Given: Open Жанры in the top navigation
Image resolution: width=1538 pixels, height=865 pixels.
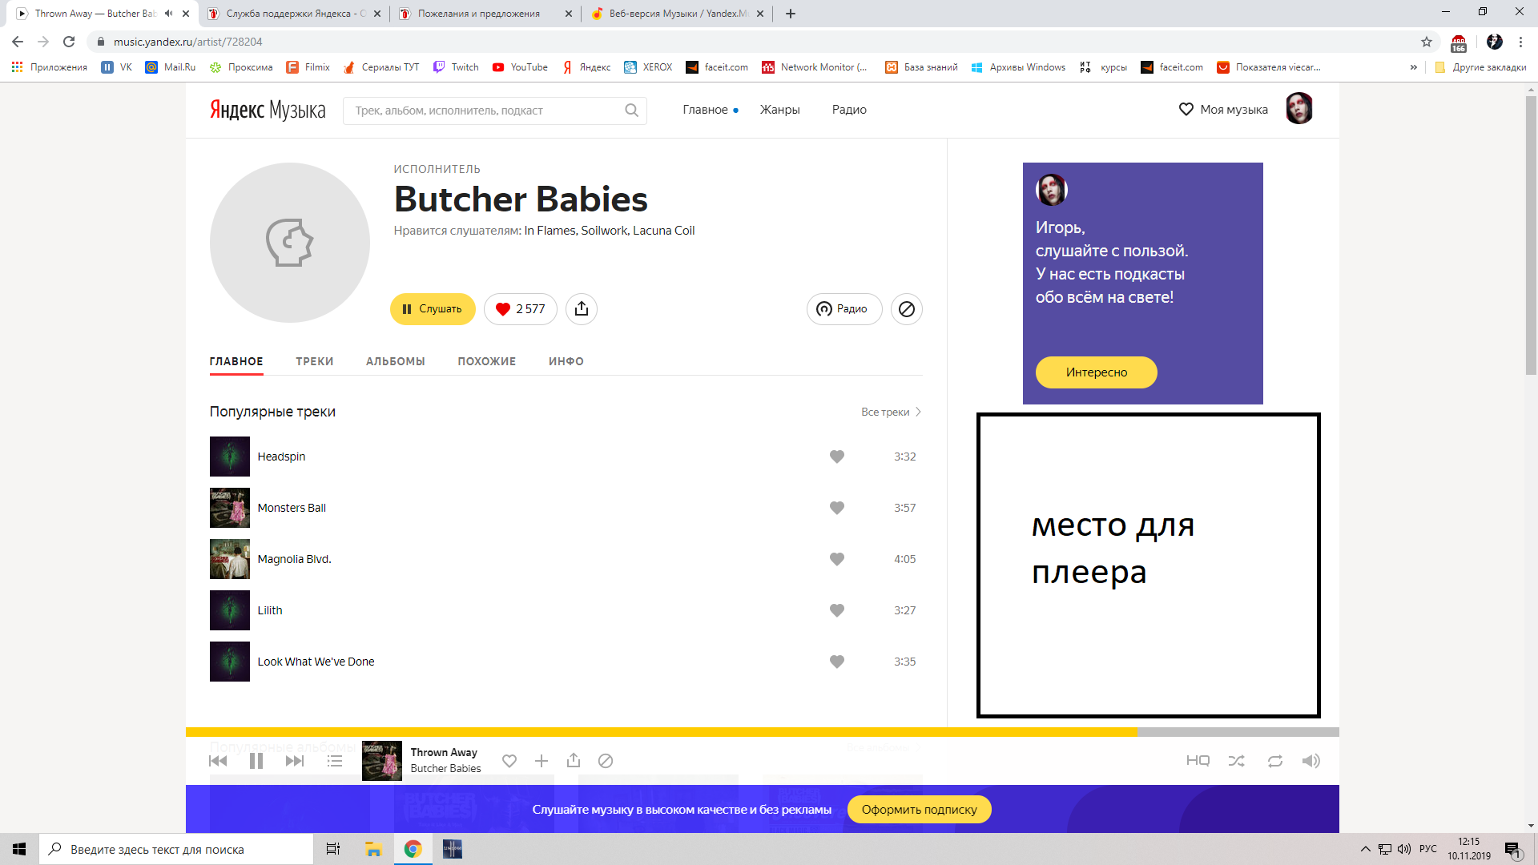Looking at the screenshot, I should 780,110.
